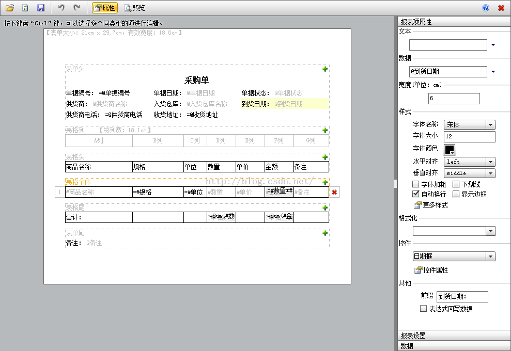Viewport: 511px width, 351px height.
Task: Select the 表格主体 section label
Action: [78, 182]
